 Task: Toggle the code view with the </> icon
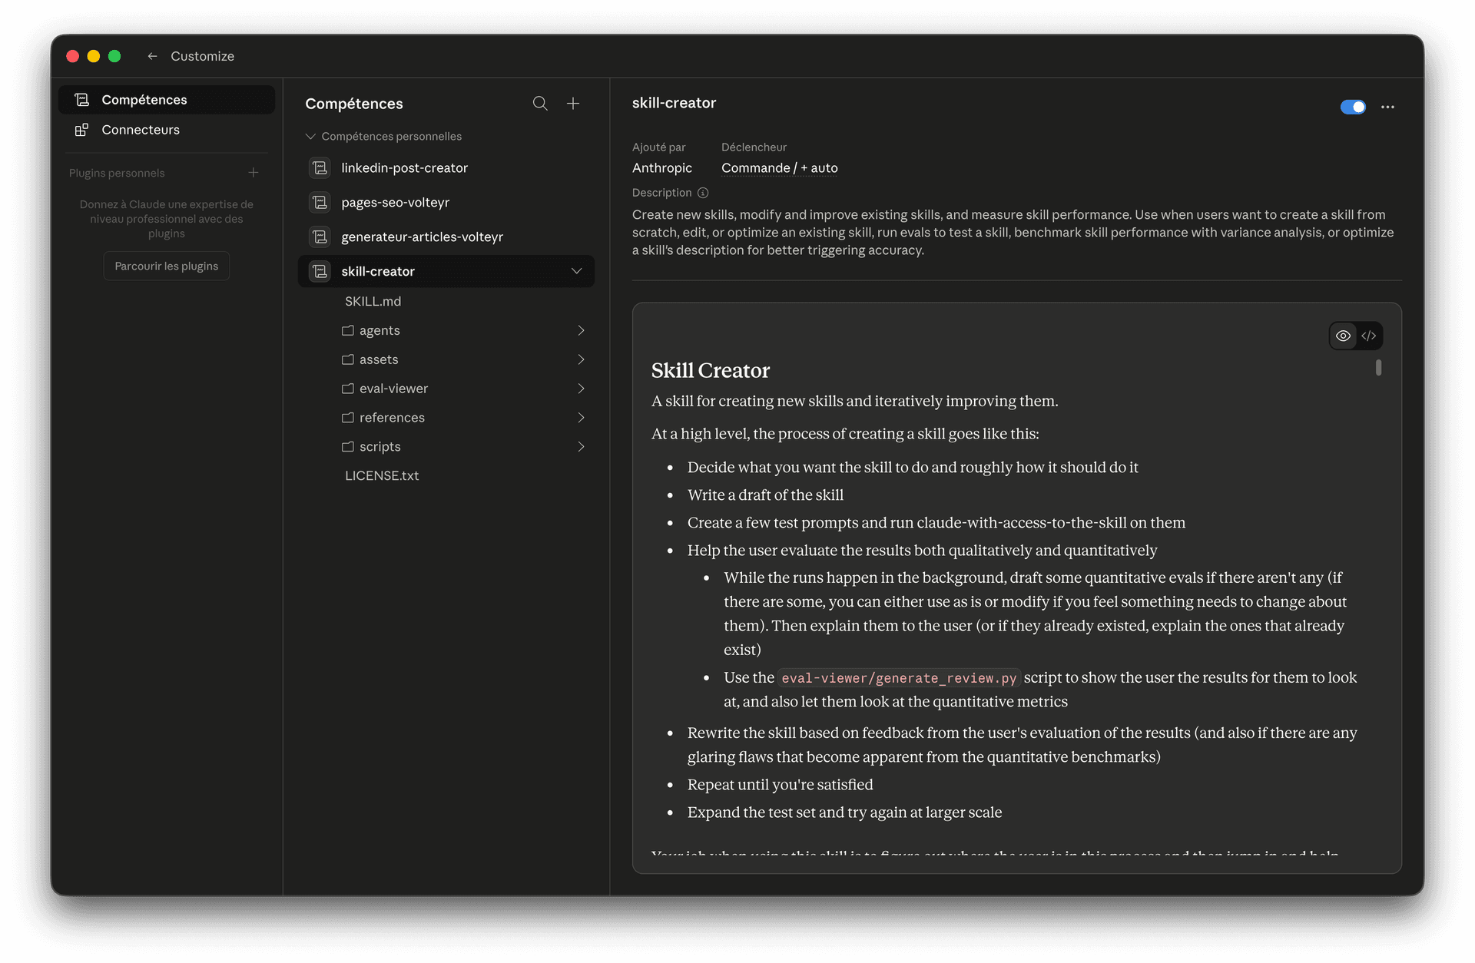pyautogui.click(x=1370, y=336)
